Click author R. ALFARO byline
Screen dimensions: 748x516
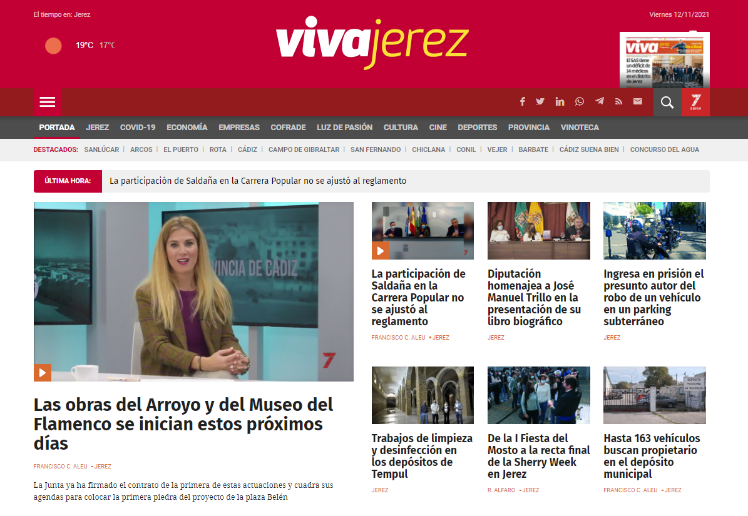(x=501, y=490)
